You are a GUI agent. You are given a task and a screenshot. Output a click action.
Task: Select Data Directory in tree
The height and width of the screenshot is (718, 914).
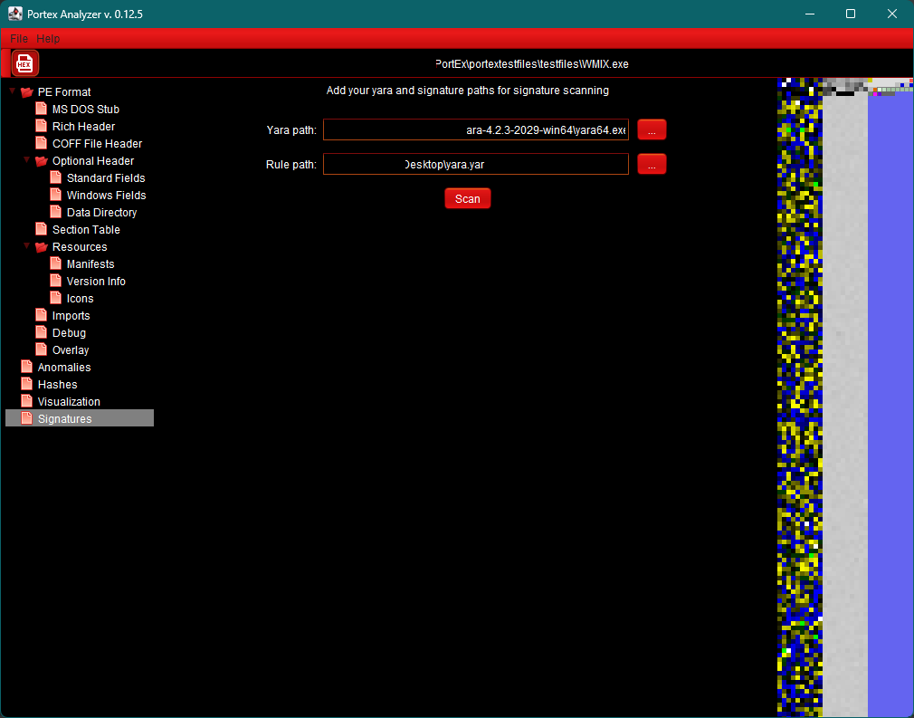pos(101,212)
